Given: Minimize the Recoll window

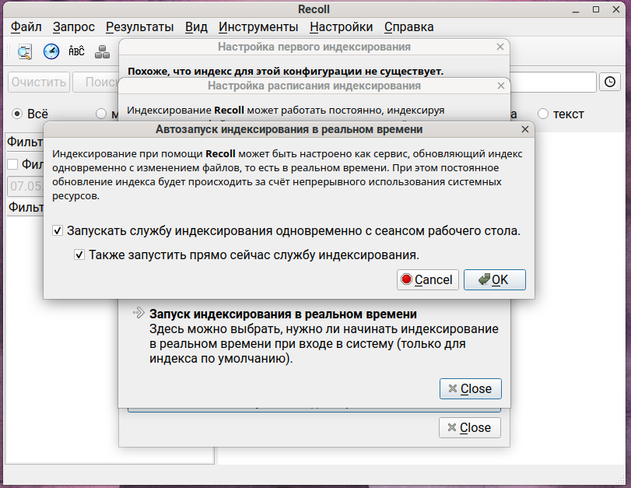Looking at the screenshot, I should (576, 9).
